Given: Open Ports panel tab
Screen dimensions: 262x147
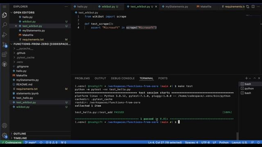Looking at the screenshot, I should tap(163, 78).
